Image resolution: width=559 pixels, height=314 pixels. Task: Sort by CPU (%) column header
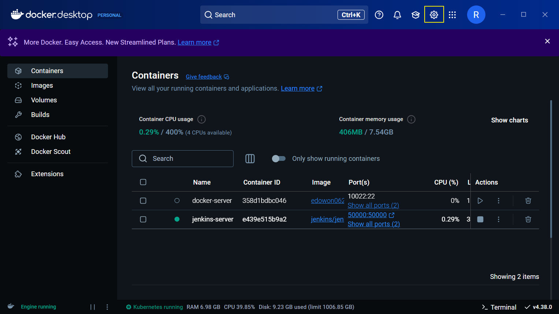pos(446,182)
